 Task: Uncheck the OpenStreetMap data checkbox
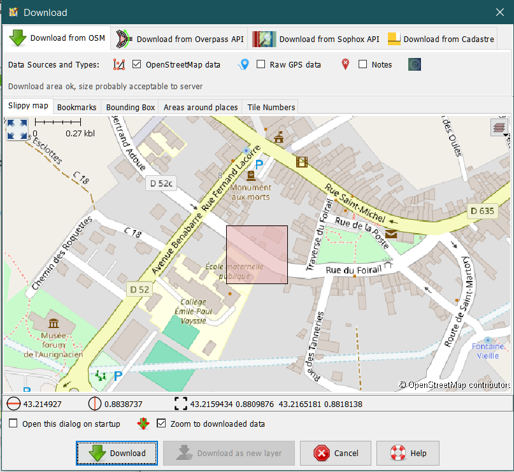pyautogui.click(x=137, y=64)
